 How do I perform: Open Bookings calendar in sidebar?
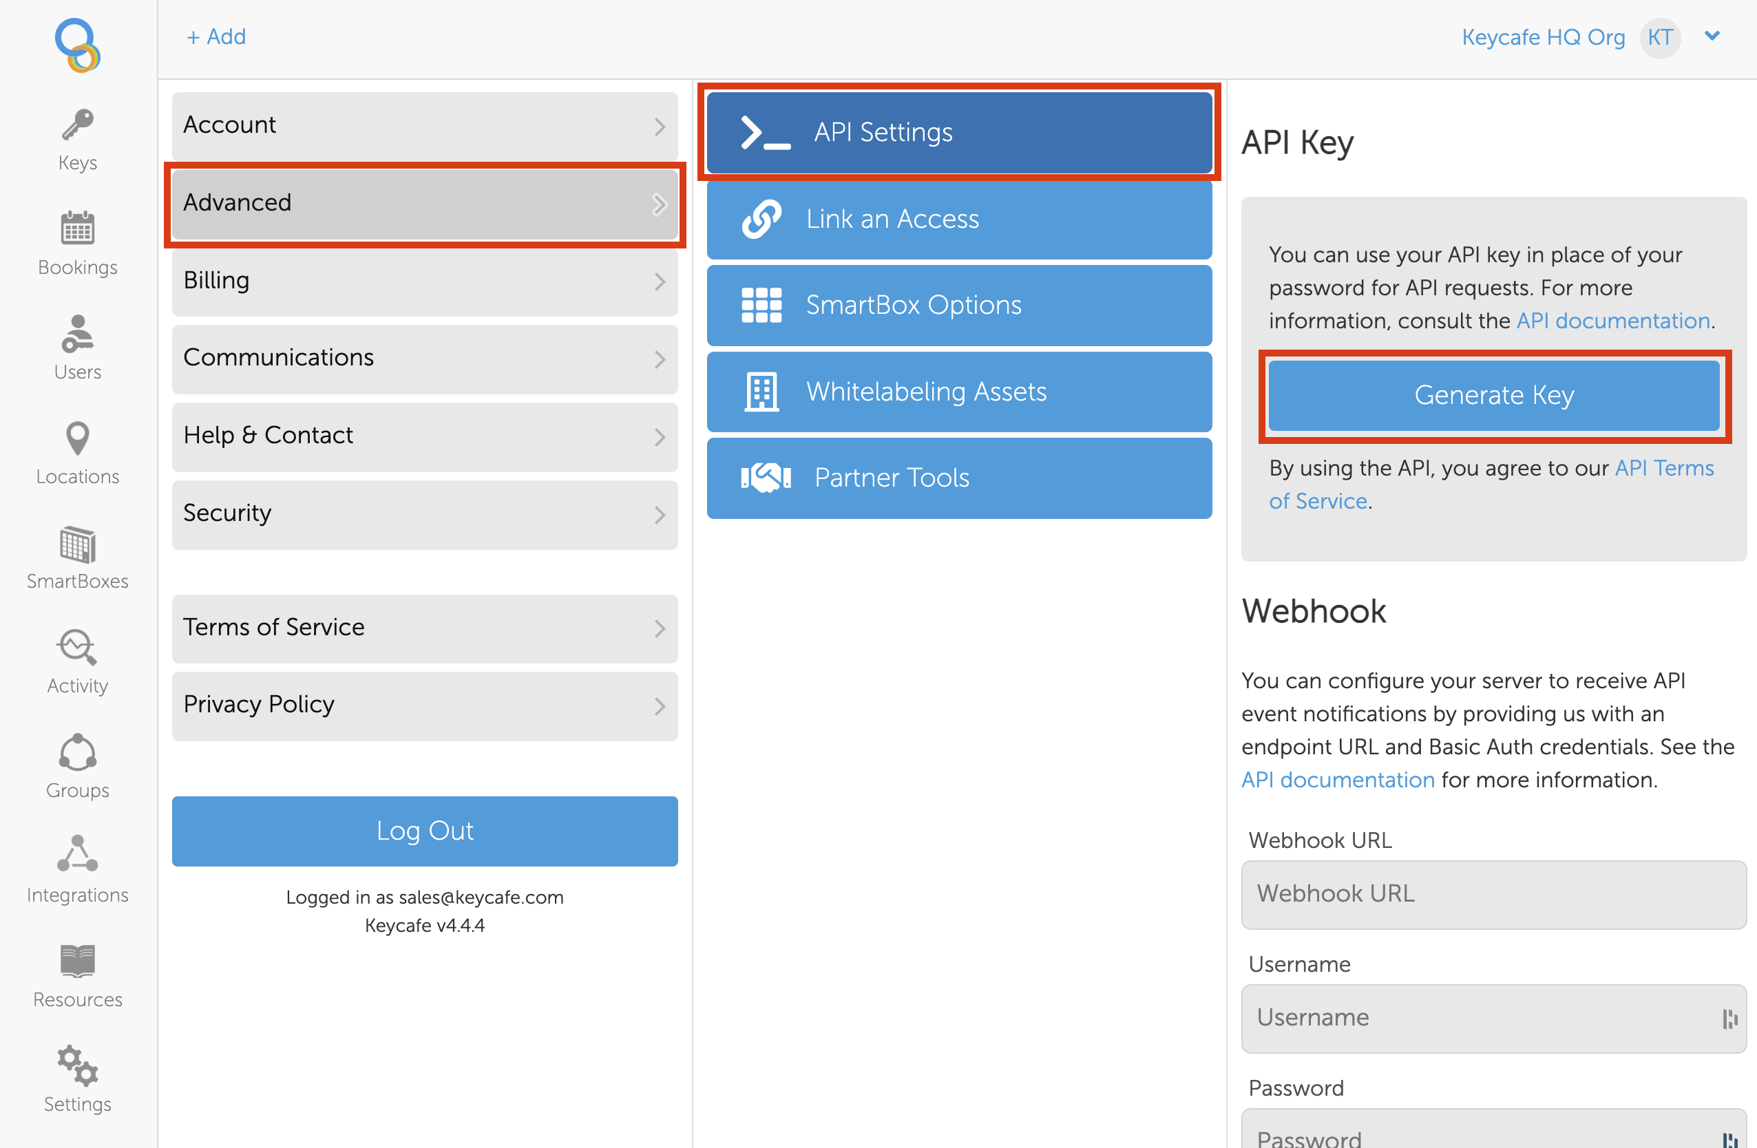click(78, 244)
